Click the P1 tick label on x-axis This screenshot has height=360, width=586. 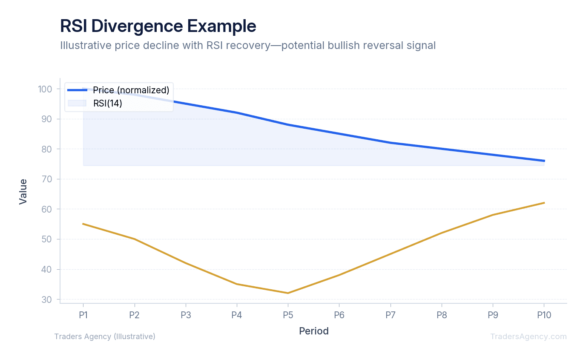click(x=83, y=315)
